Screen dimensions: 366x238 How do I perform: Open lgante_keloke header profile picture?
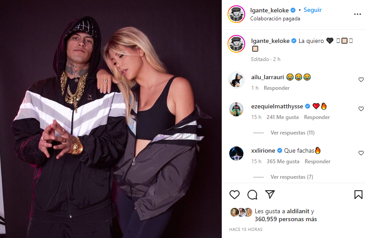tap(236, 14)
